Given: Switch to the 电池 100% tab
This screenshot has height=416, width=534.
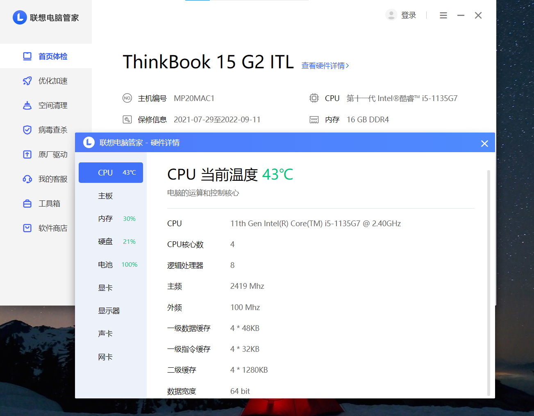Looking at the screenshot, I should pos(111,265).
